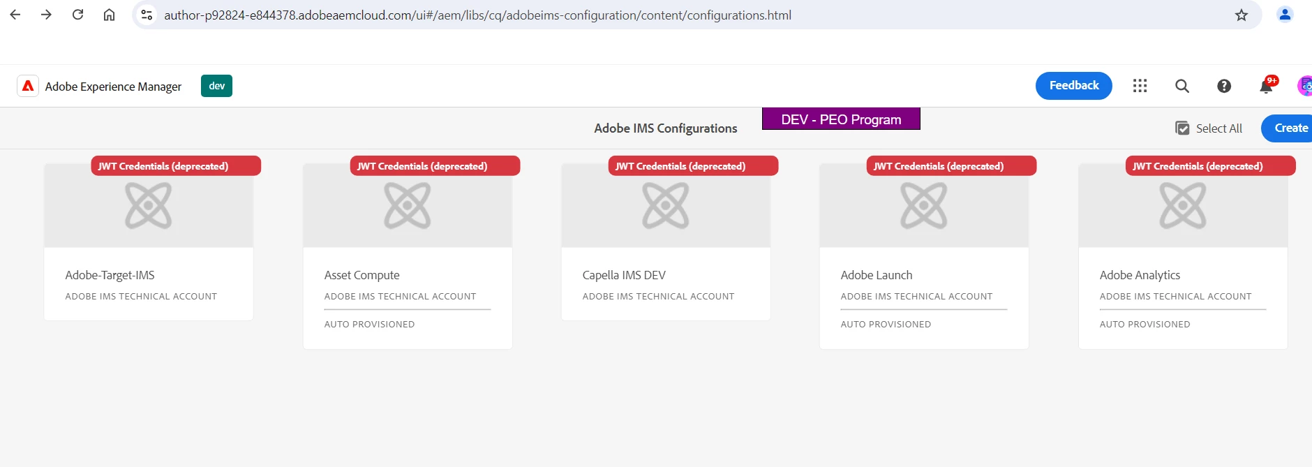Click the address bar URL
The image size is (1312, 467).
pos(477,15)
